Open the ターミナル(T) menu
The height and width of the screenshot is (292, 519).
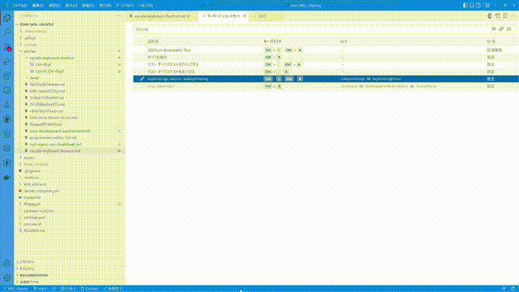pyautogui.click(x=125, y=5)
